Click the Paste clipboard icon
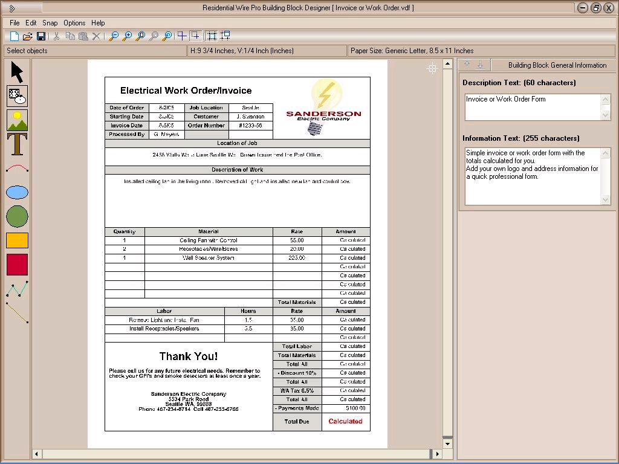The height and width of the screenshot is (464, 619). (83, 36)
